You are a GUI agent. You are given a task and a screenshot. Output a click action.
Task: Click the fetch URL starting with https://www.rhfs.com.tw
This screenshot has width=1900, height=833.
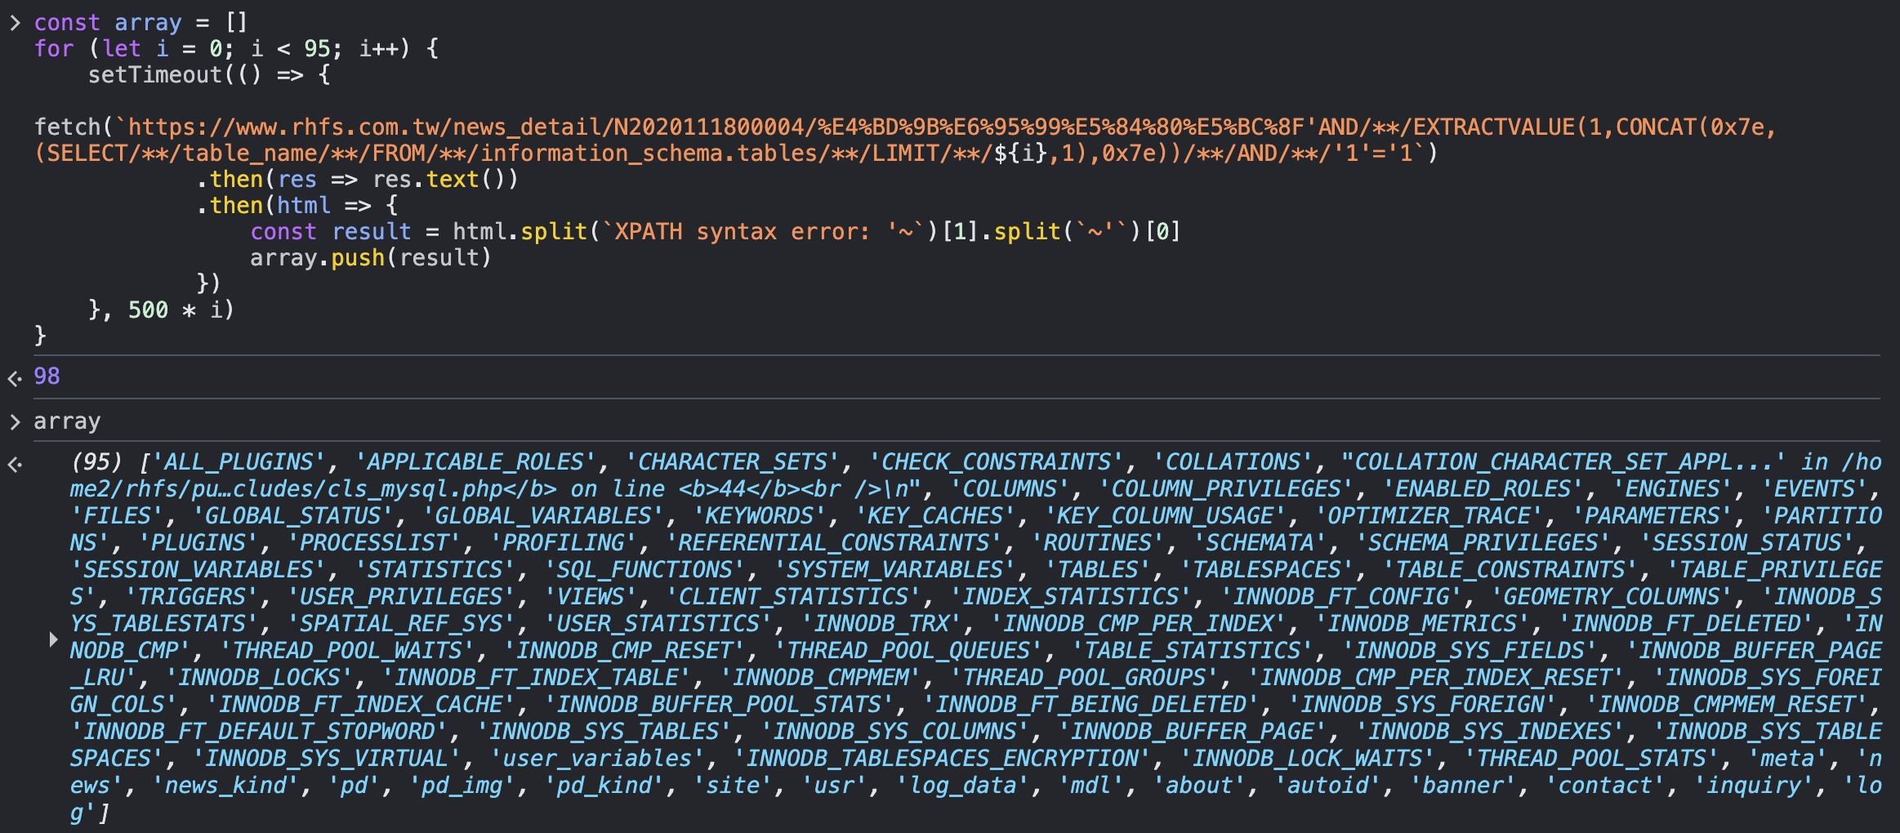coord(905,140)
